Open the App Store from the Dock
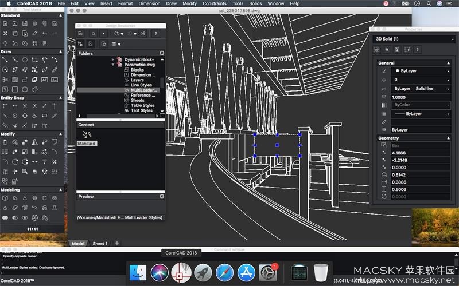Image resolution: width=459 pixels, height=286 pixels. pyautogui.click(x=246, y=273)
